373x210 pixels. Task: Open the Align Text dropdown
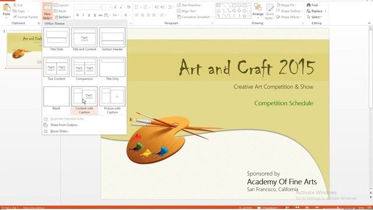[x=187, y=11]
